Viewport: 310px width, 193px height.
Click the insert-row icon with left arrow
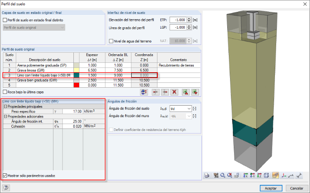[x=155, y=92]
